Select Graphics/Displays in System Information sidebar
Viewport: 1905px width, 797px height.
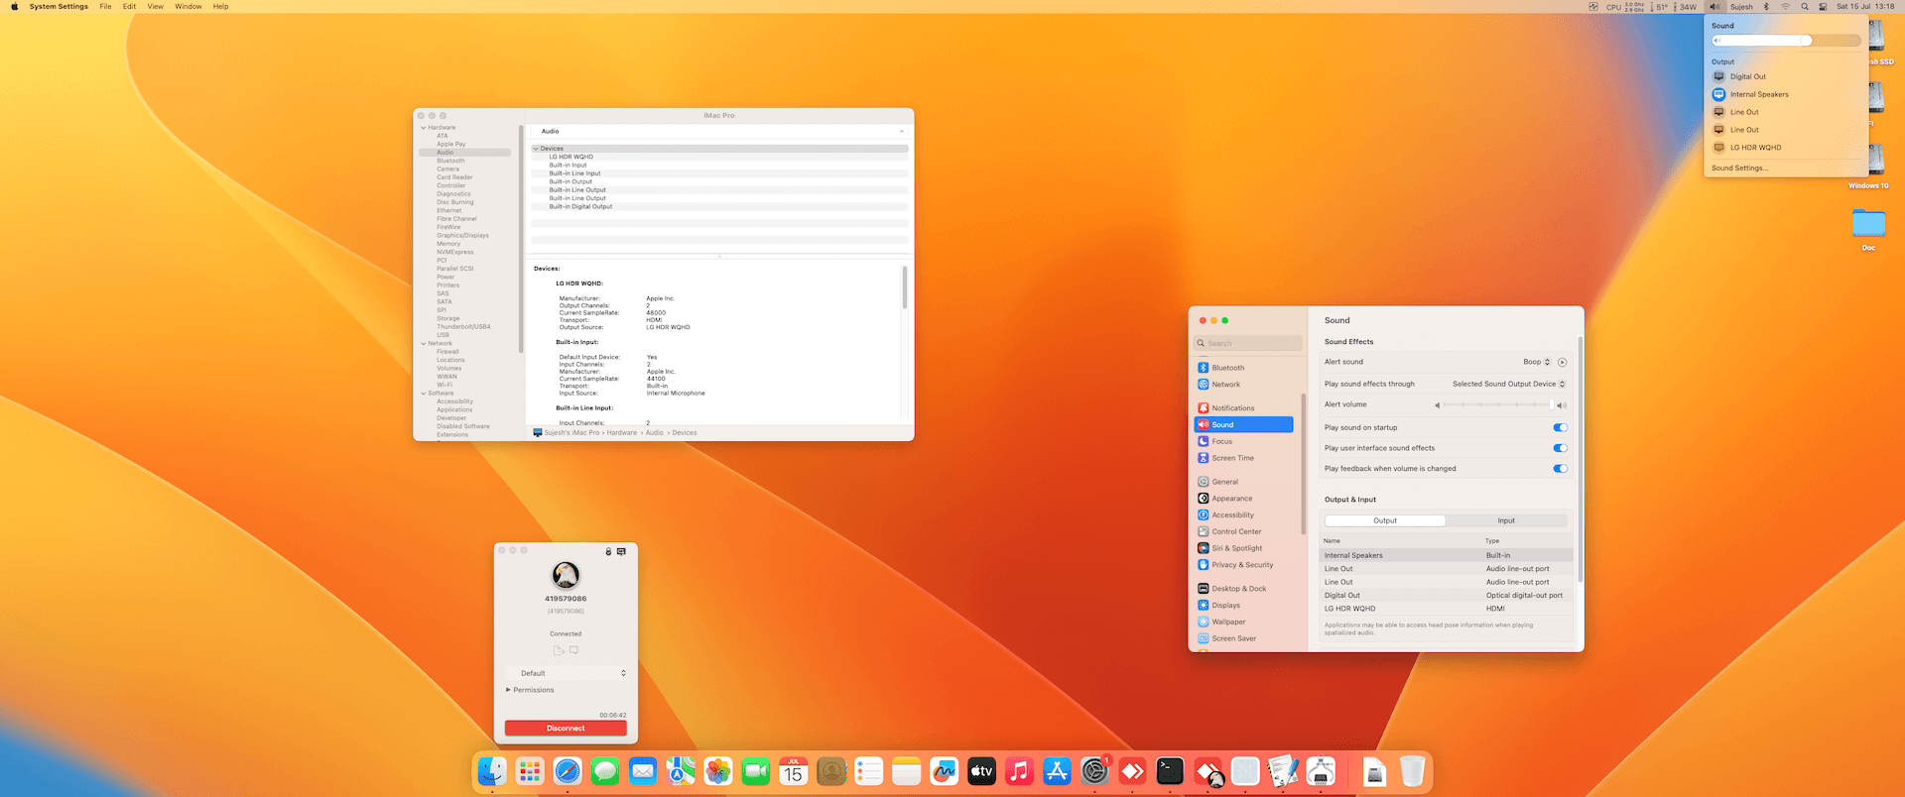tap(463, 235)
